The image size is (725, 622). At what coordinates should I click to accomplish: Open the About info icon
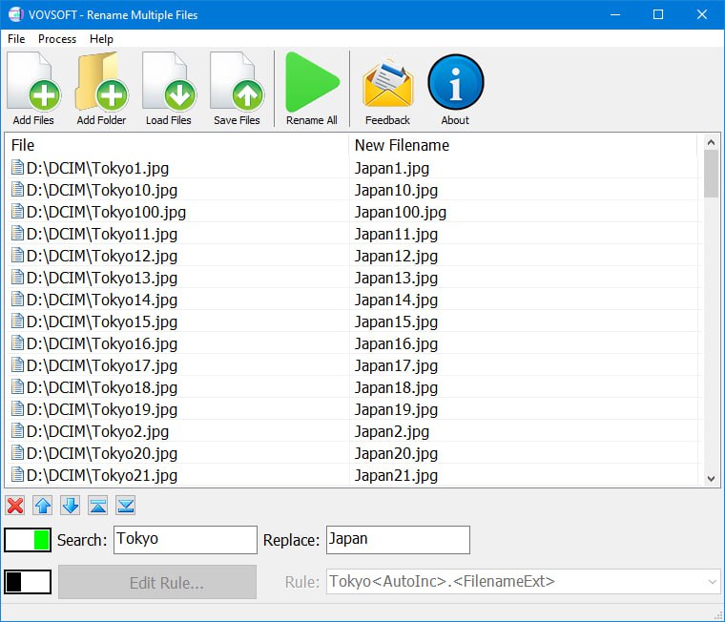pyautogui.click(x=455, y=88)
